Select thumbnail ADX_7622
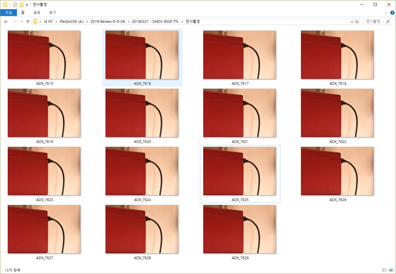The image size is (396, 274). (x=337, y=113)
